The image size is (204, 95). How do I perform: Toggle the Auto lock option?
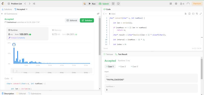click(112, 14)
